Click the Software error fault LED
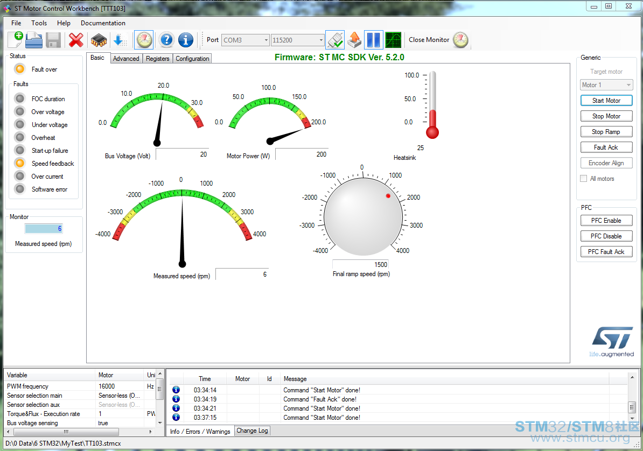 click(x=20, y=189)
